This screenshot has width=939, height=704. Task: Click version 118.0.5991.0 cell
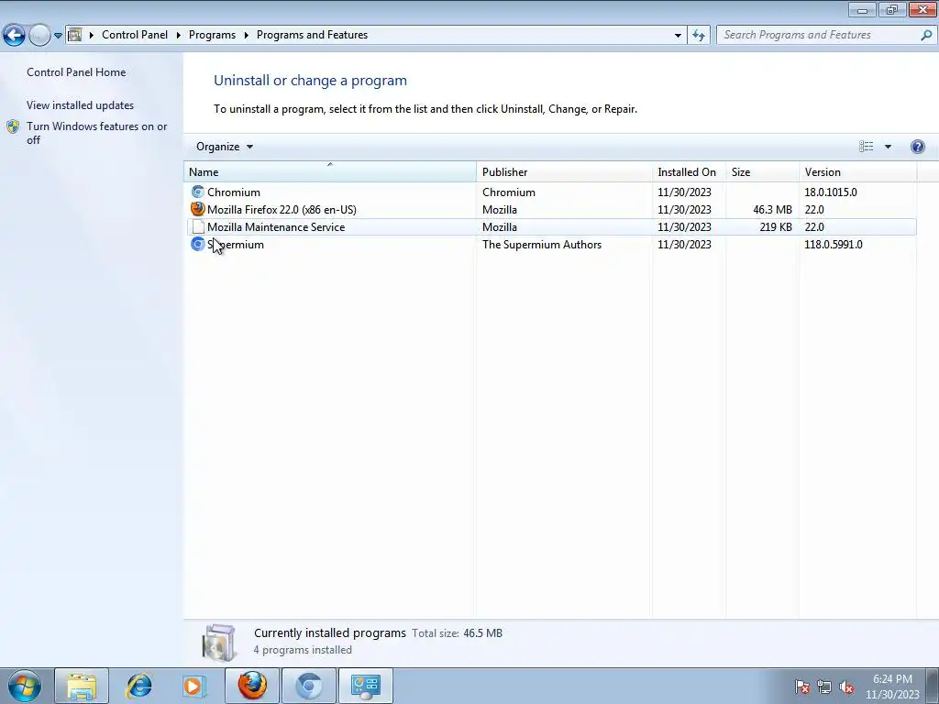point(834,244)
